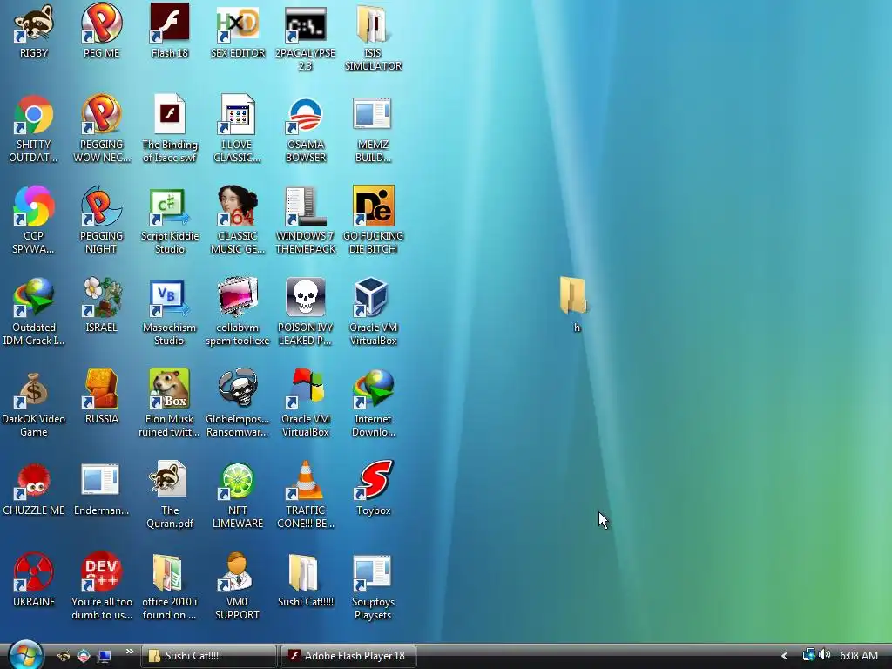Open the network tray icon
The height and width of the screenshot is (669, 892).
click(x=808, y=655)
